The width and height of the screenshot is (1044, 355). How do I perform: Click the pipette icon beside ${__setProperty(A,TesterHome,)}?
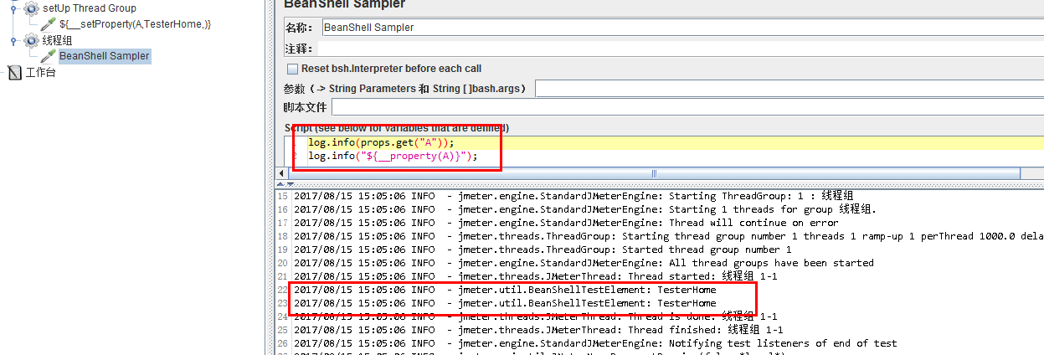pyautogui.click(x=49, y=24)
